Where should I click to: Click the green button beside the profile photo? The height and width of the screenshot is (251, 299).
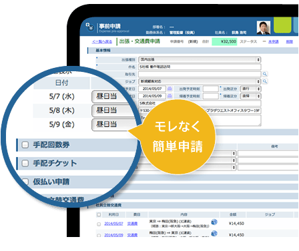[282, 25]
